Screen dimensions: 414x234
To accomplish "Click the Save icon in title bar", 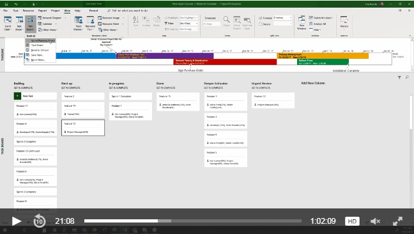I will (6, 4).
